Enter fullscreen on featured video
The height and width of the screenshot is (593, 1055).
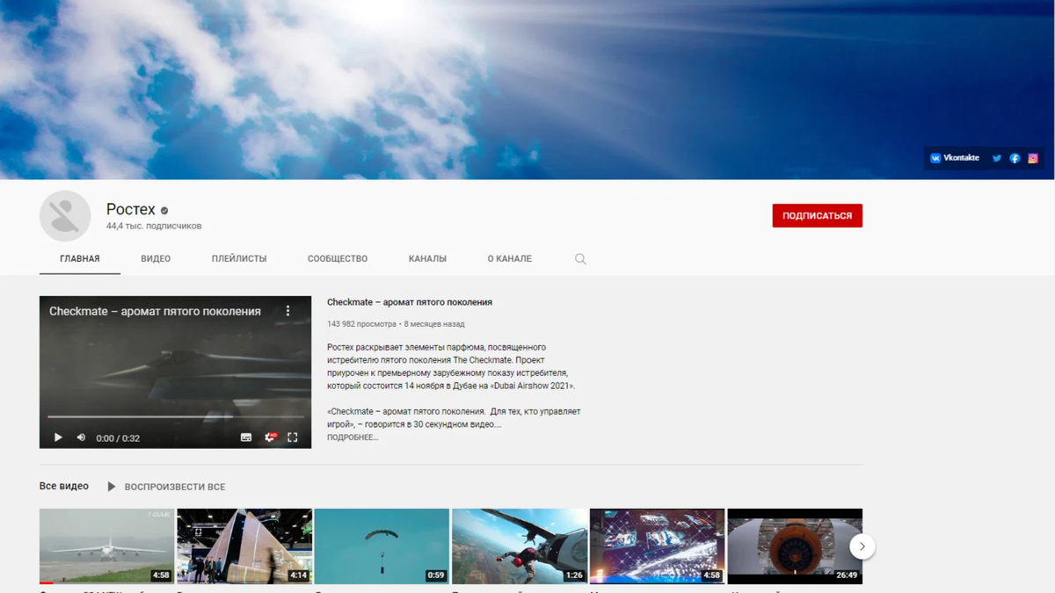coord(293,438)
